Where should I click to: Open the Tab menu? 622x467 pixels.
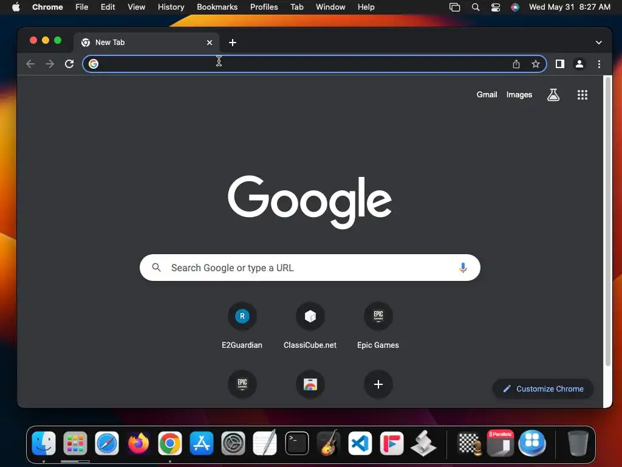(x=296, y=7)
